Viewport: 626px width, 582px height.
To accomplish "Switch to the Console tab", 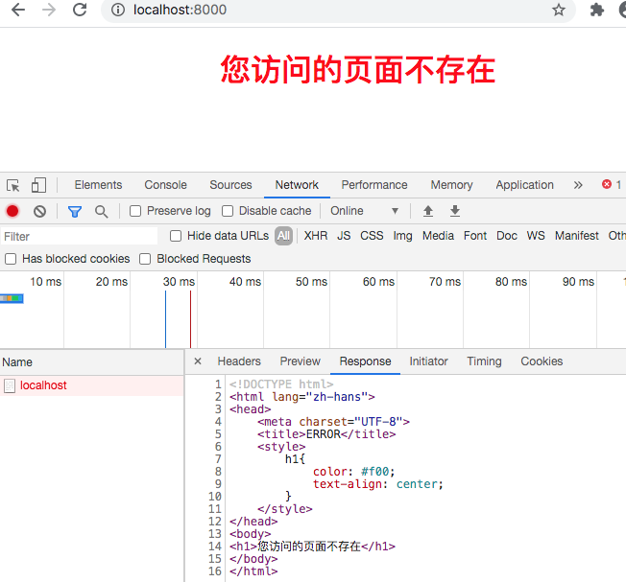I will [x=165, y=185].
